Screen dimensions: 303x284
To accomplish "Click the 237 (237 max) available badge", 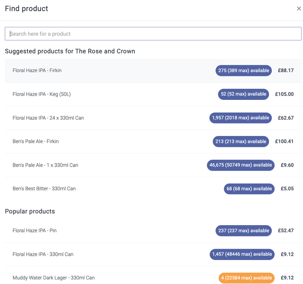I will 244,231.
